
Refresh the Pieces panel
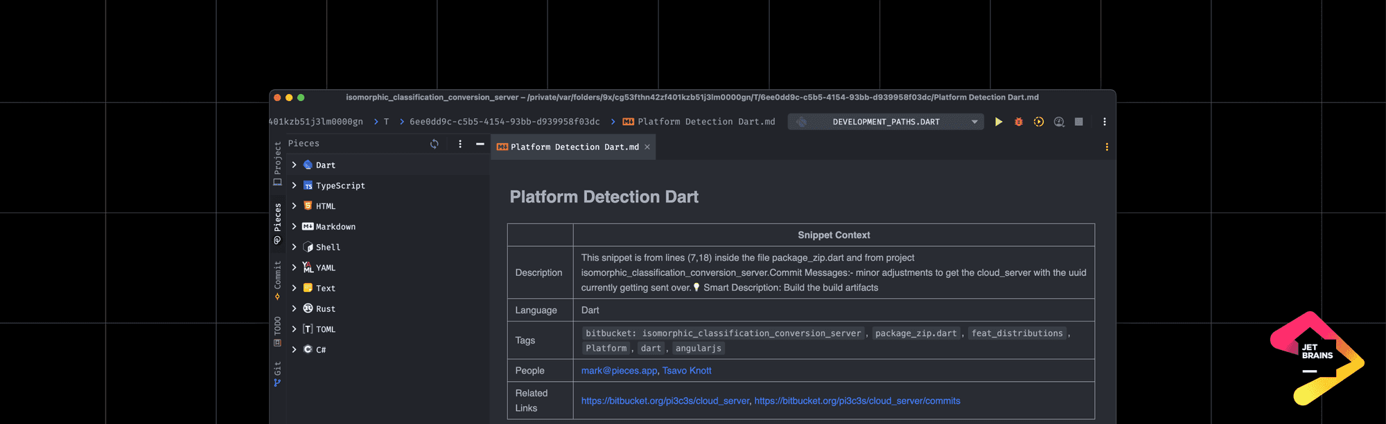pos(435,144)
